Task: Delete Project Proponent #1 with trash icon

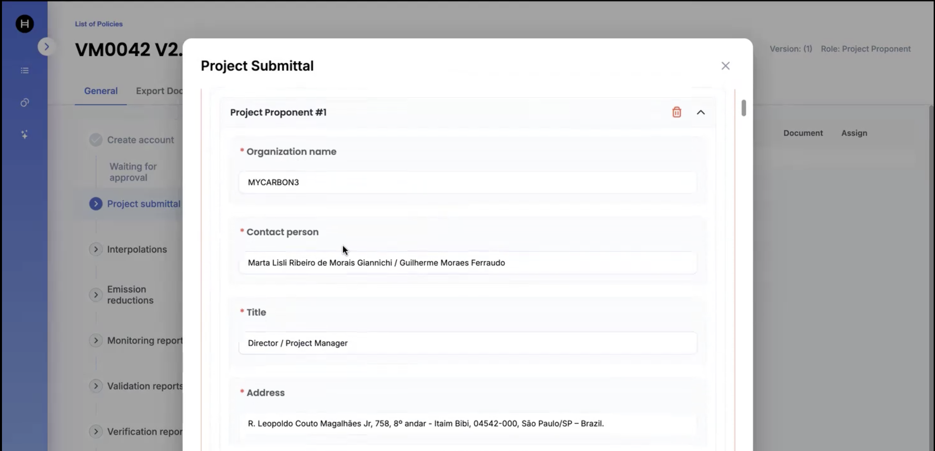Action: (676, 112)
